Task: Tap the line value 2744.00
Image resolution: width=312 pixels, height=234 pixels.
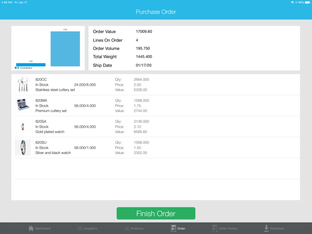Action: pyautogui.click(x=140, y=111)
